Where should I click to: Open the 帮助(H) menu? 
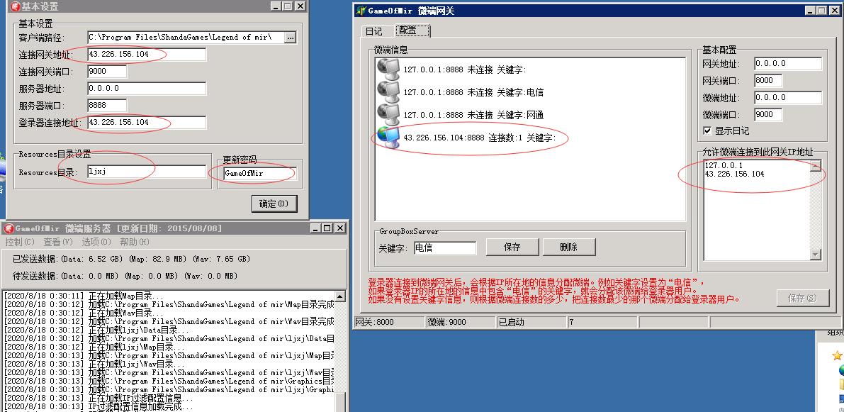135,242
